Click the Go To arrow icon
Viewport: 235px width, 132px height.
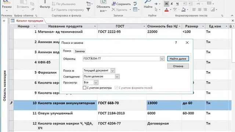tap(156, 4)
